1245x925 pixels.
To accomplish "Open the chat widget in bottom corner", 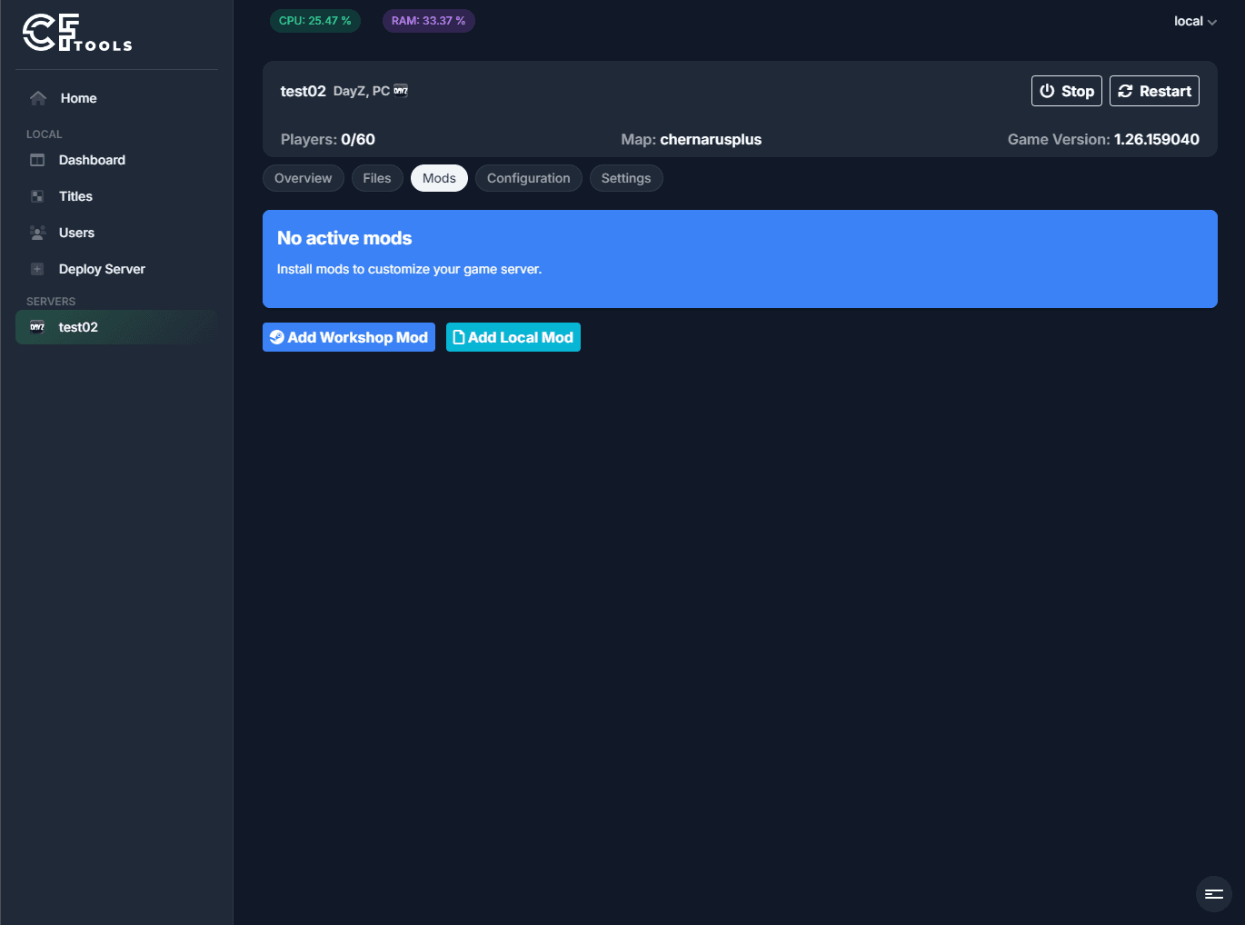I will point(1214,894).
